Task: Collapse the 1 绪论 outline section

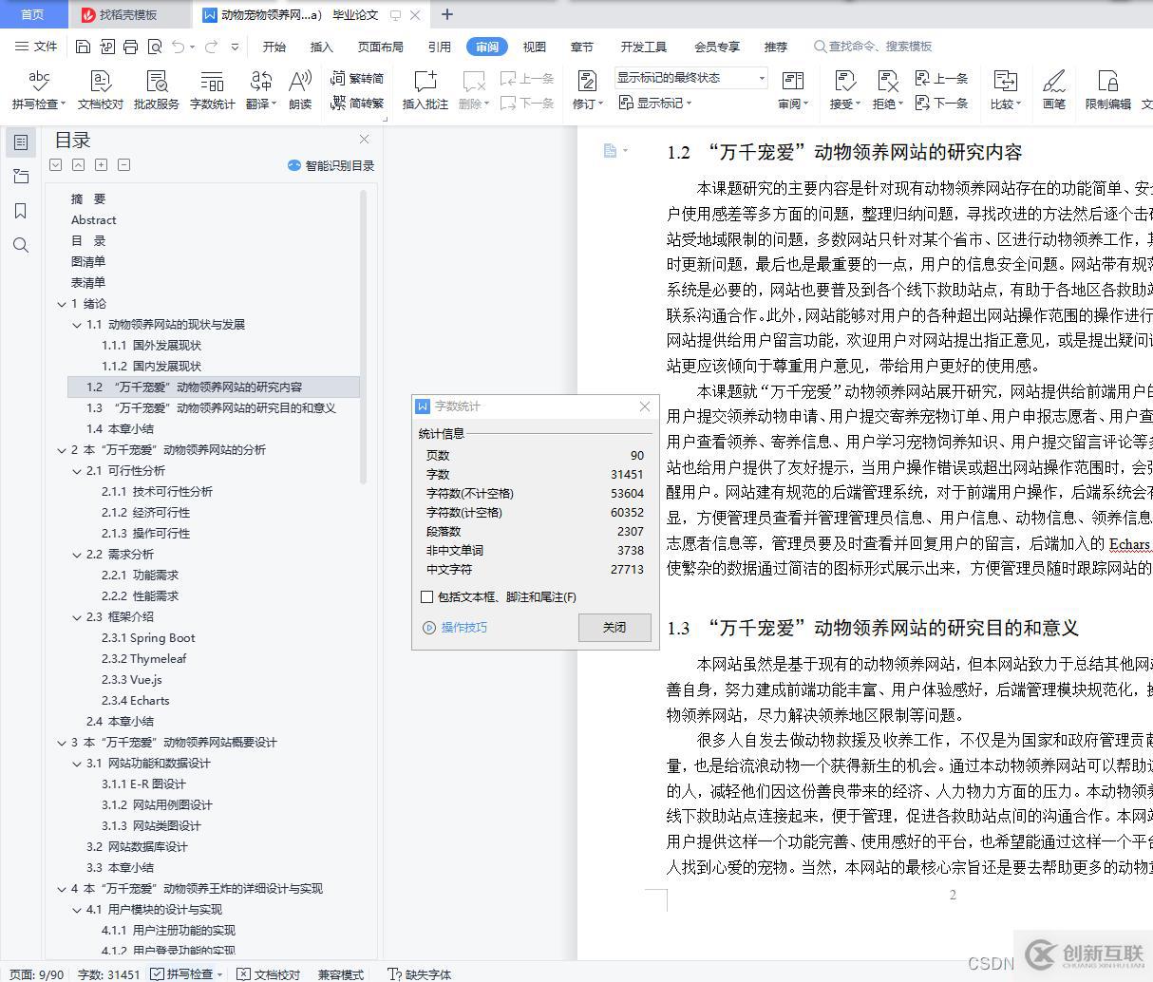Action: click(62, 304)
